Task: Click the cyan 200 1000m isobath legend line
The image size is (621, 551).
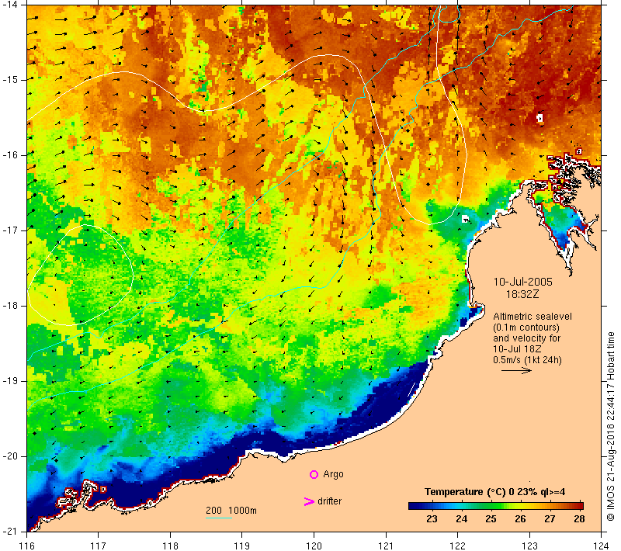Action: [x=219, y=518]
